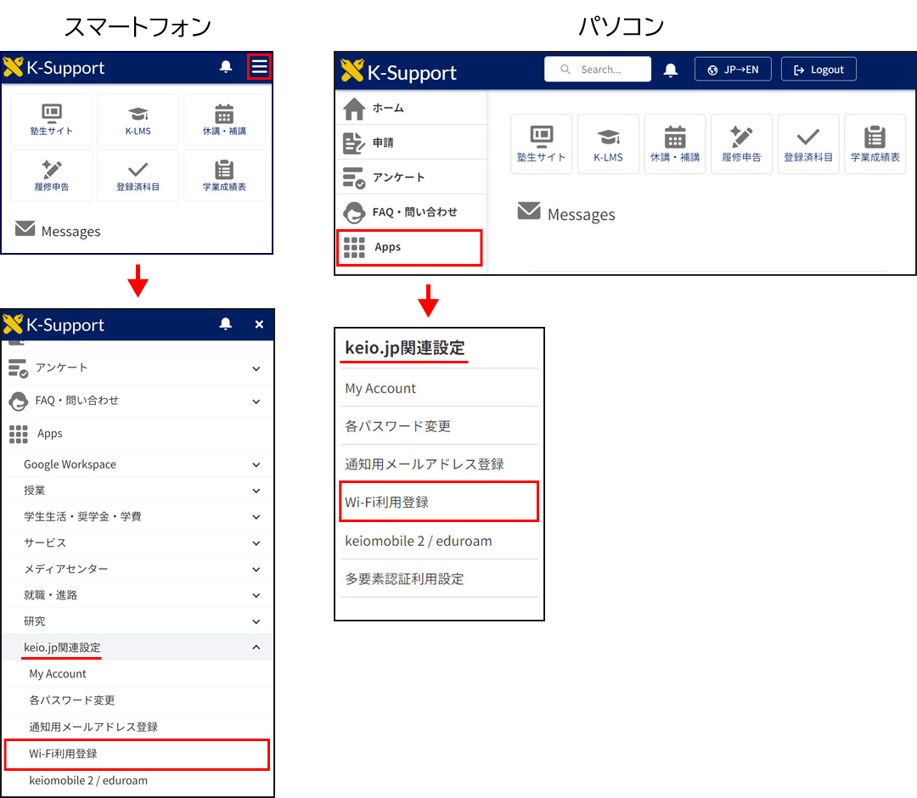Collapse the keio.jp関連設定 section in smartphone menu
This screenshot has width=917, height=798.
point(256,648)
